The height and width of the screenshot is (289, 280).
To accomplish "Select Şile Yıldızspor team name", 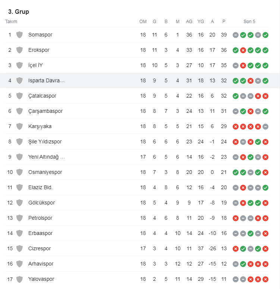I will 45,142.
